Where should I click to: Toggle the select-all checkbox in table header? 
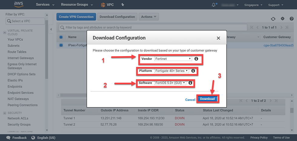61,37
